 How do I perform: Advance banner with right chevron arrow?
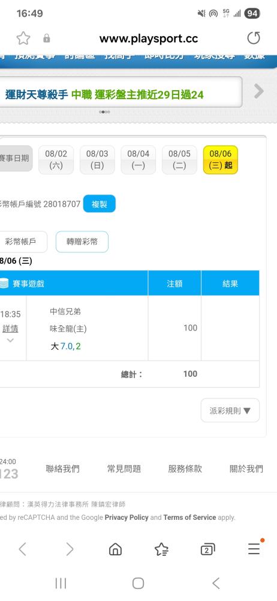259,91
